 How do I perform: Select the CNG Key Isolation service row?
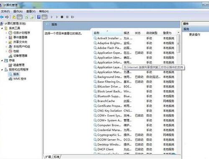tap(134, 110)
